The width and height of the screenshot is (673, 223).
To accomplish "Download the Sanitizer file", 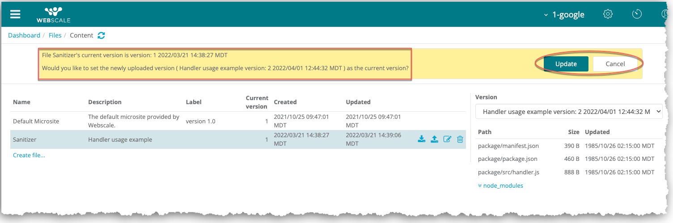I will [421, 139].
